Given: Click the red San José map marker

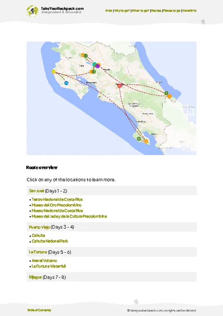Looking at the screenshot, I should [x=120, y=86].
